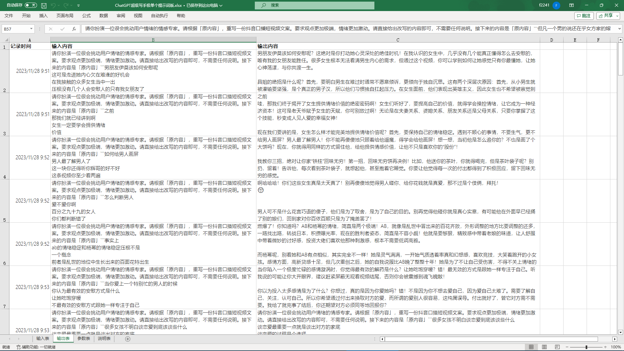Viewport: 624px width, 351px height.
Task: Switch to Page Layout view in status bar
Action: point(544,347)
